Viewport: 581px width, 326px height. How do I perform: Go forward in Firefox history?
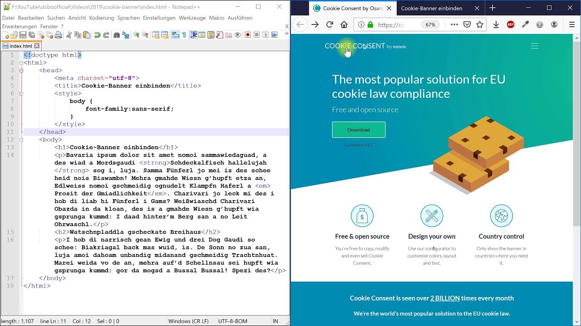315,25
